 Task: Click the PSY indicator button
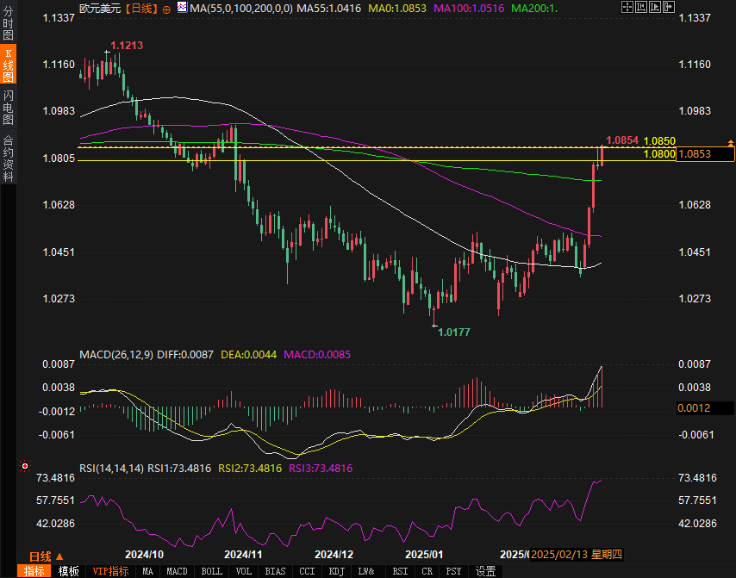coord(454,571)
